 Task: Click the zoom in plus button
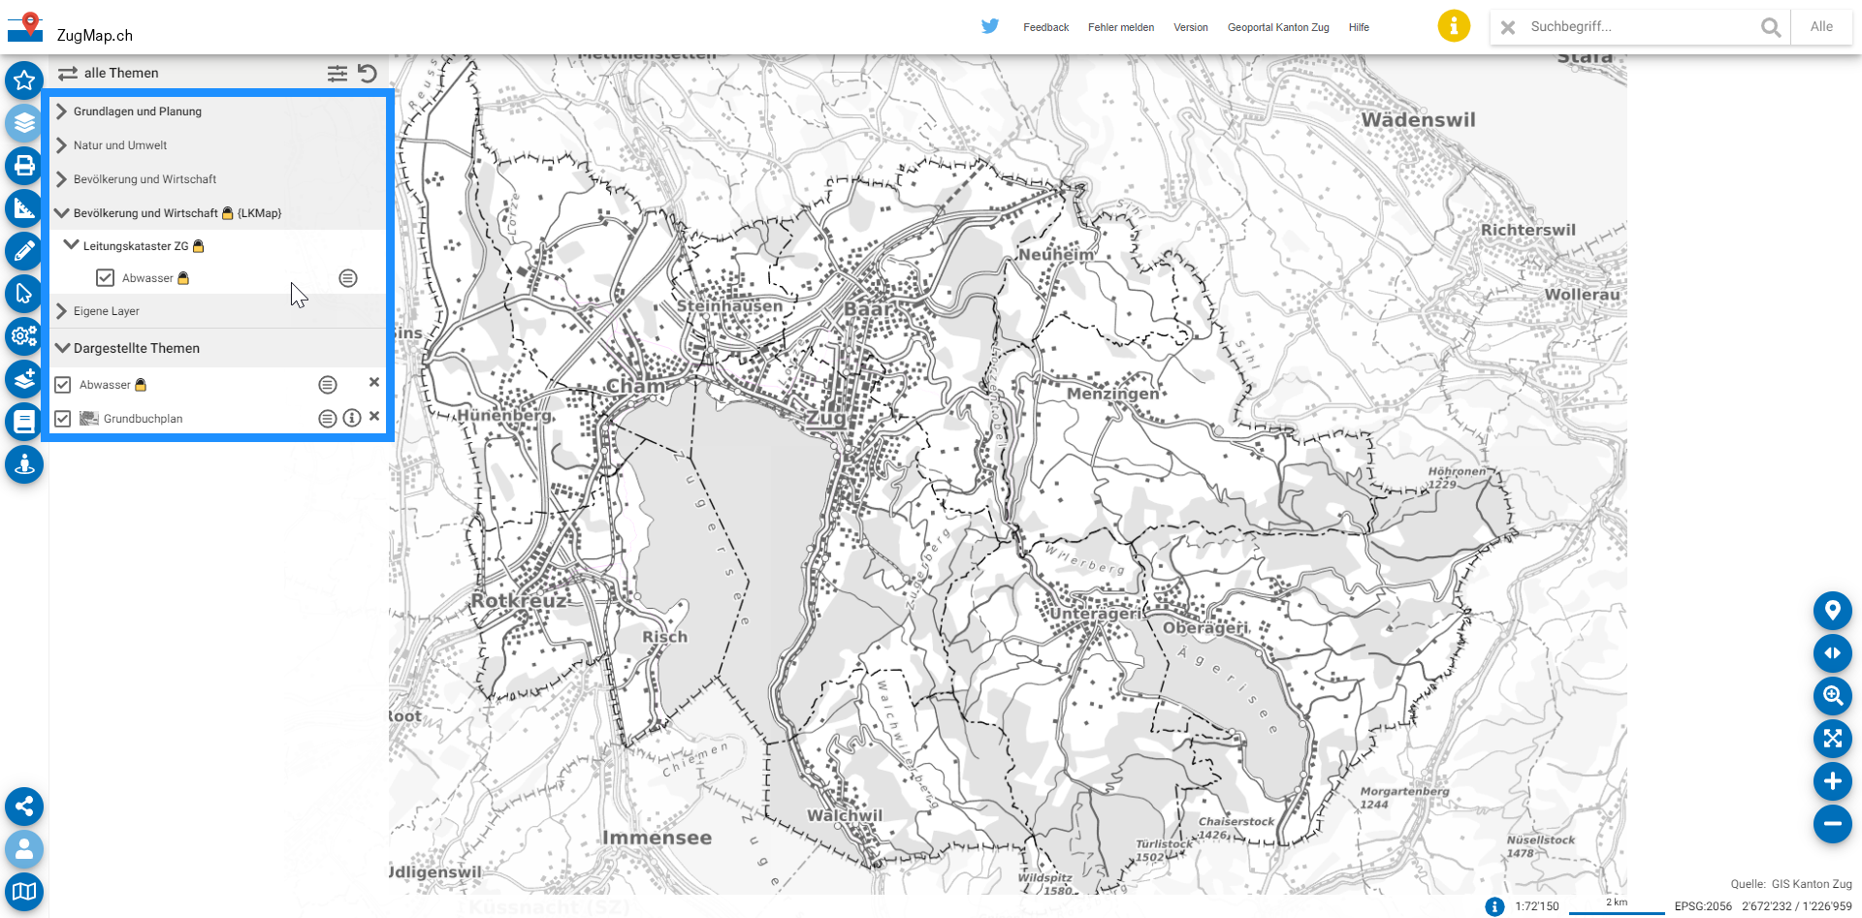(1832, 781)
